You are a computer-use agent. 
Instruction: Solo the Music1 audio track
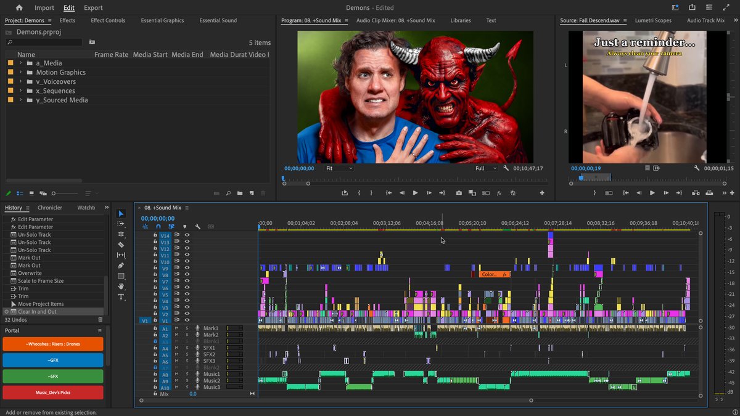(x=187, y=374)
